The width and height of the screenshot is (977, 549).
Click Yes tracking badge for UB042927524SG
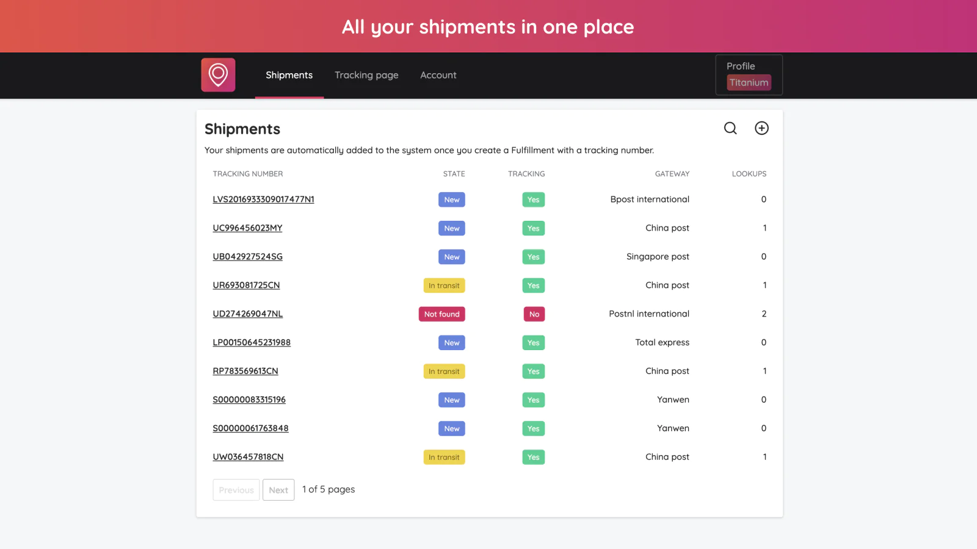pyautogui.click(x=534, y=257)
